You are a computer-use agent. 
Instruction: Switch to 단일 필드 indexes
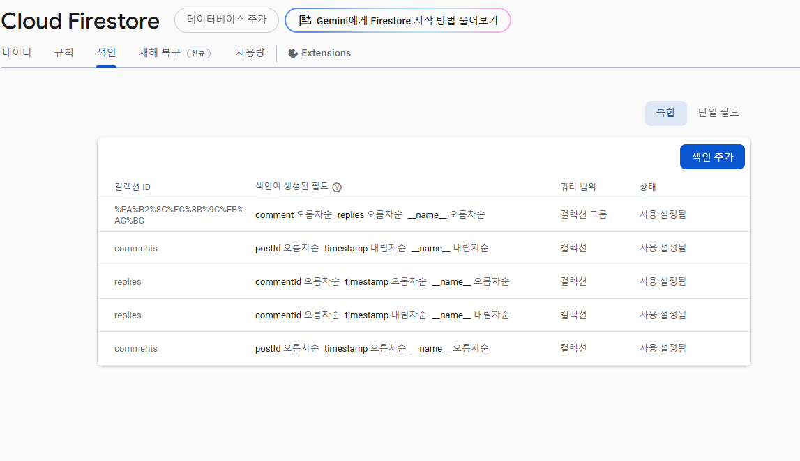718,113
